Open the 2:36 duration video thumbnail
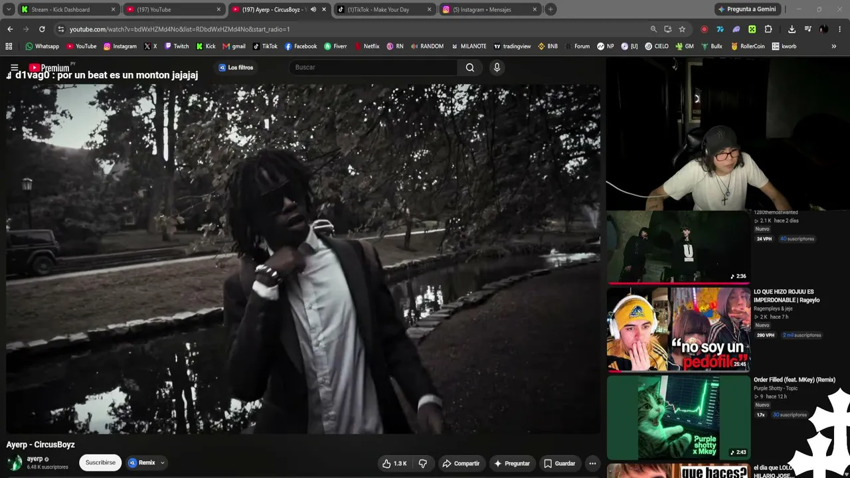 [x=678, y=246]
